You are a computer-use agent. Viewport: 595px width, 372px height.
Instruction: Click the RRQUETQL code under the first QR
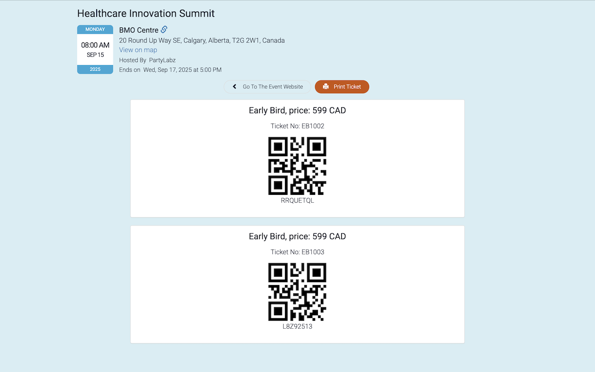[x=297, y=200]
